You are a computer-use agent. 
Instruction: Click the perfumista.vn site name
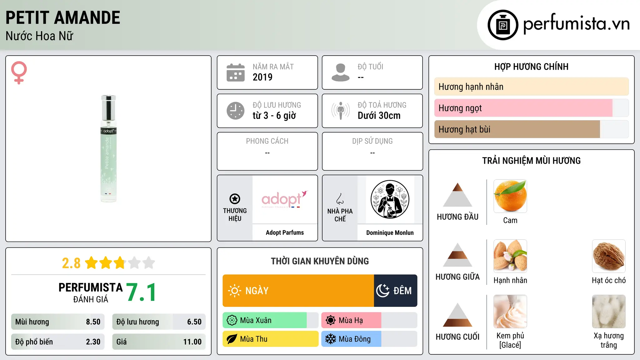tap(576, 24)
